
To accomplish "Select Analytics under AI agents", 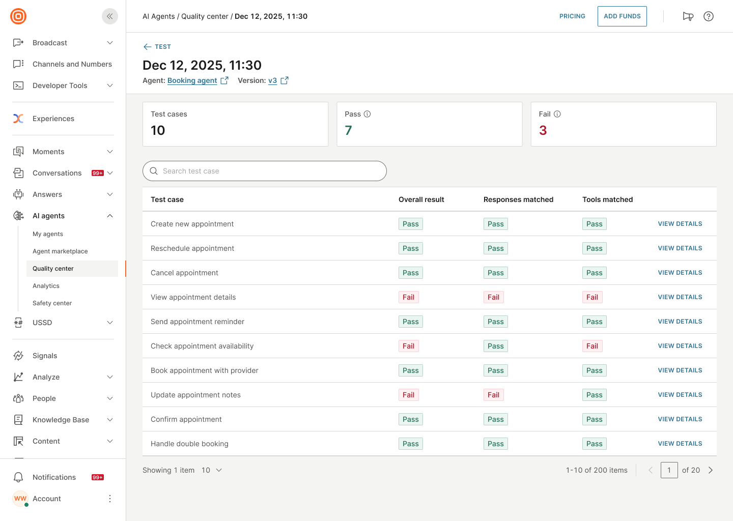I will [x=46, y=285].
